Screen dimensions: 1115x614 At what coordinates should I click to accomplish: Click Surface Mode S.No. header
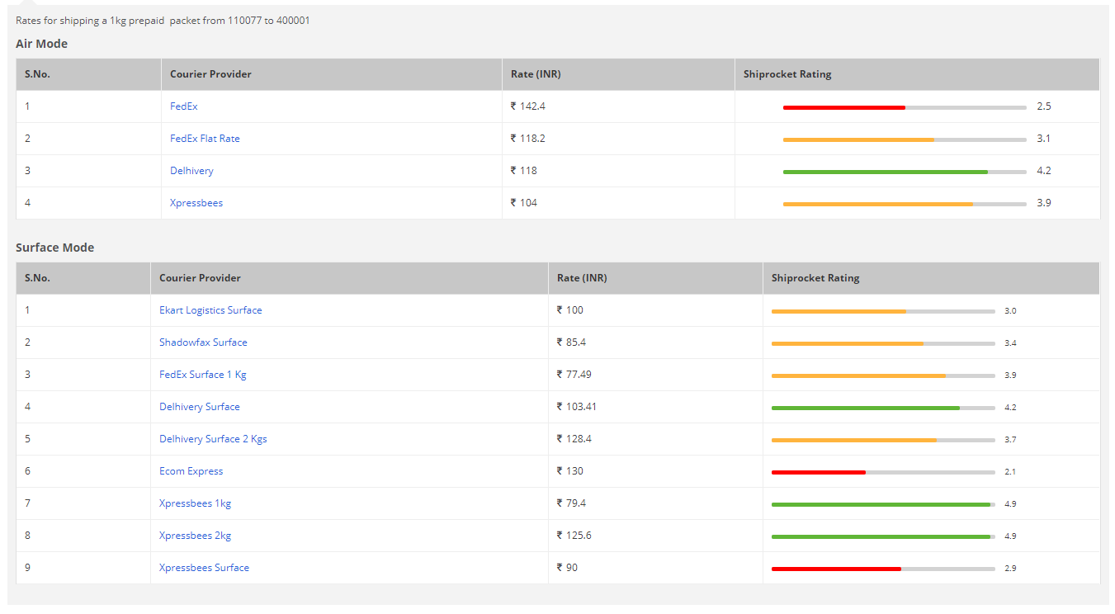pos(83,278)
